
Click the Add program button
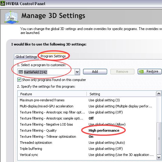(x=95, y=72)
